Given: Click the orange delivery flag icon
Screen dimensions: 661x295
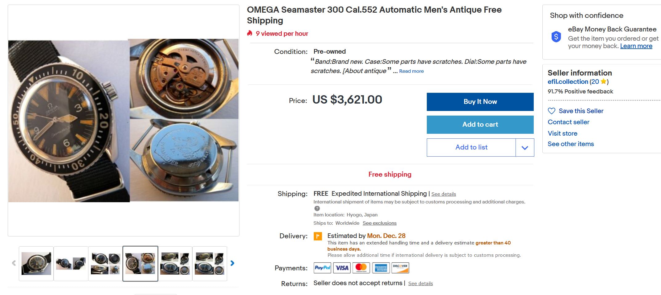Looking at the screenshot, I should (x=318, y=236).
